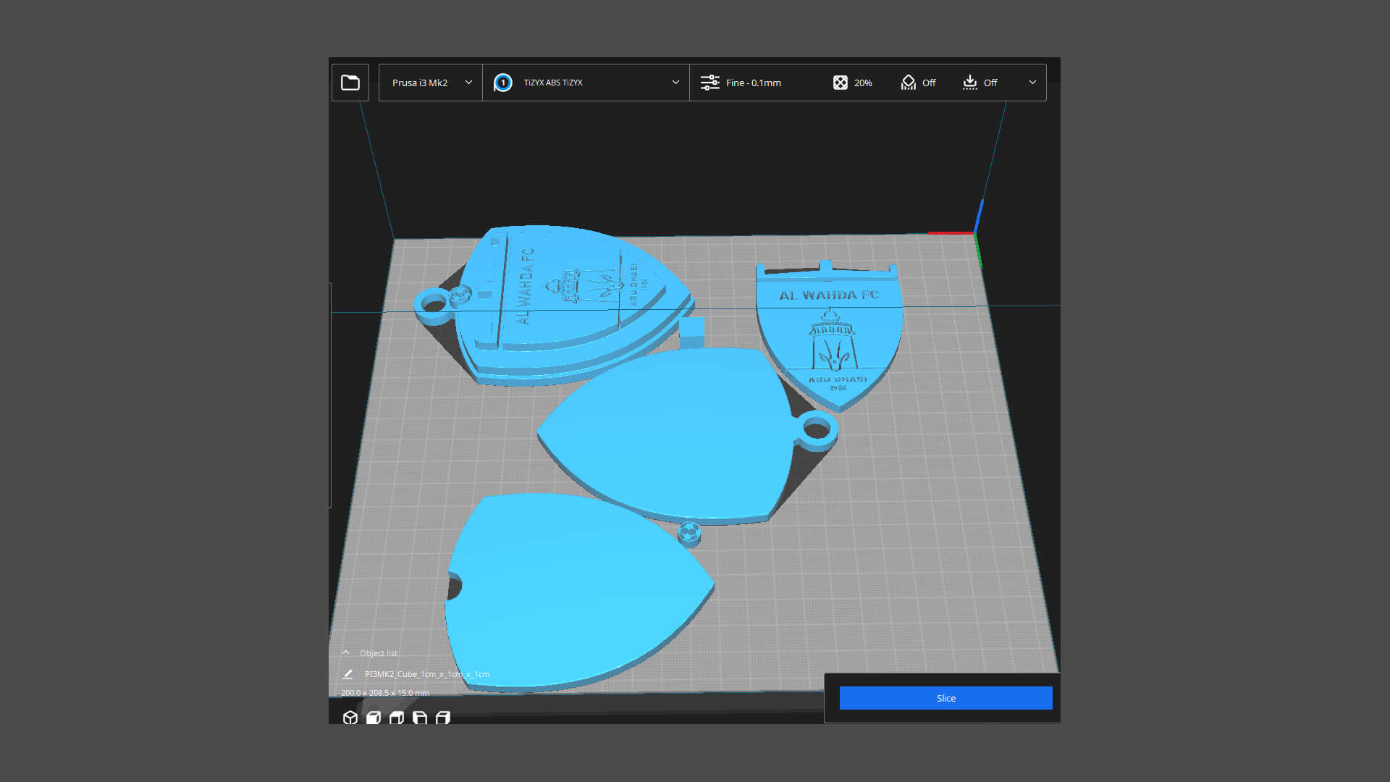This screenshot has height=782, width=1390.
Task: Select PI3MK2_Cube_1cm_x_1cm_x_1cm in object list
Action: [x=426, y=674]
